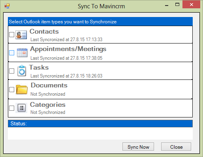Click the blue Status bar
This screenshot has height=157, width=203.
100,124
